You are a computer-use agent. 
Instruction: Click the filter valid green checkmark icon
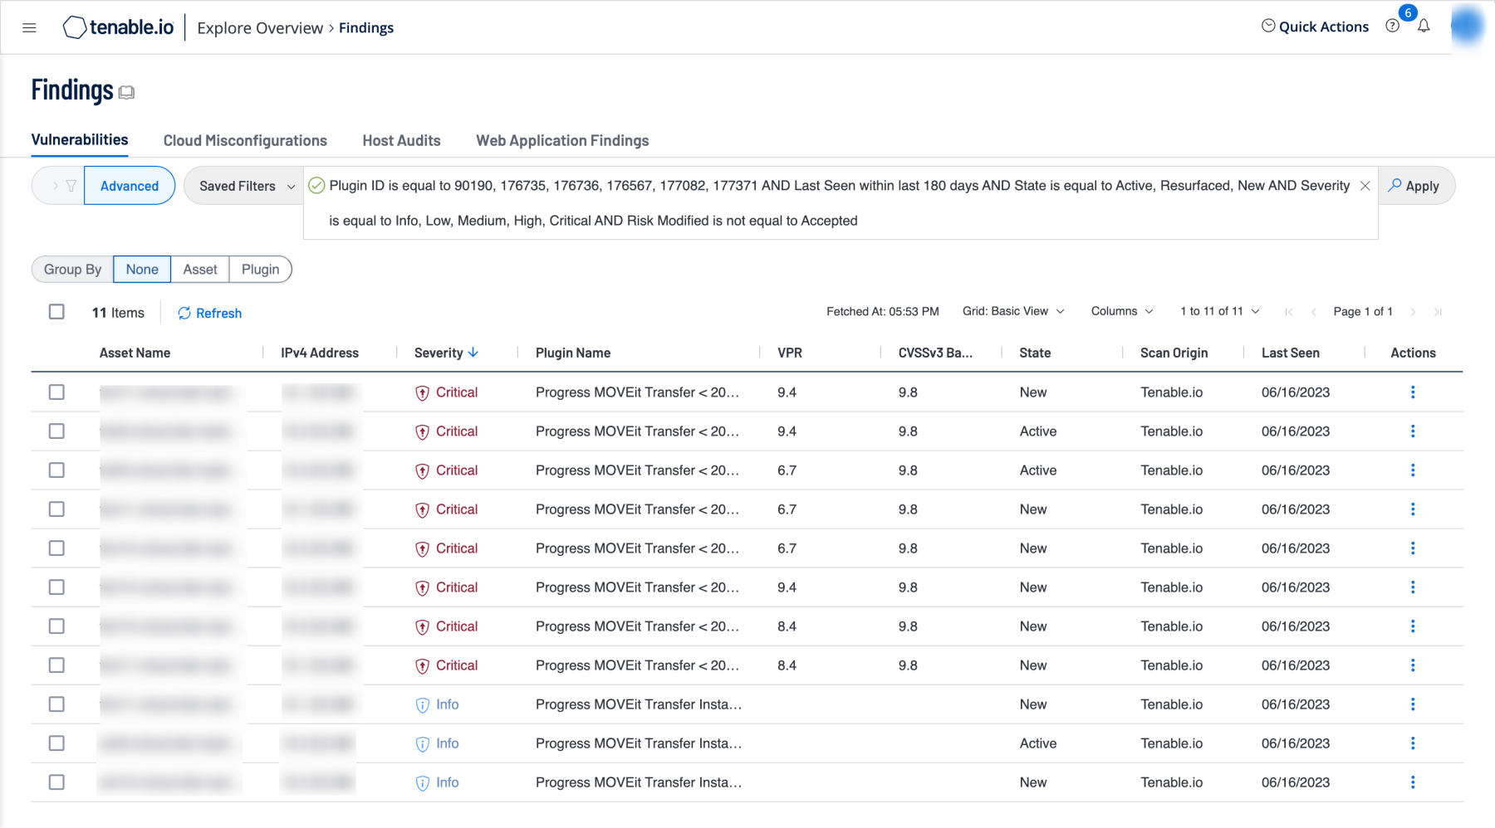pyautogui.click(x=316, y=186)
